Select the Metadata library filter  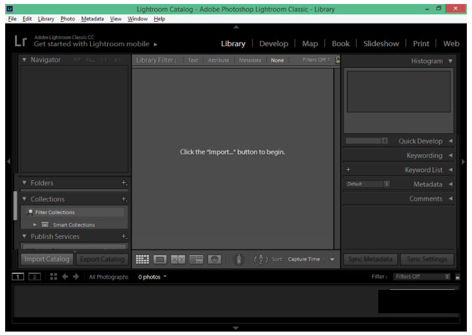(x=250, y=60)
